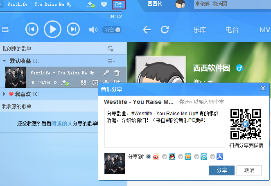Create a new playlist with the add-list icon
This screenshot has height=186, width=271.
[x=111, y=49]
